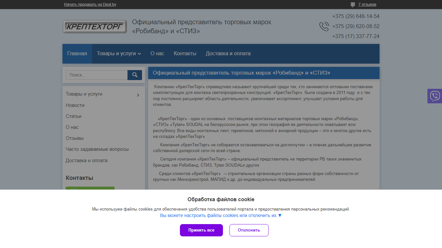Expand sidebar Товары и услуги chevron
The image size is (442, 248).
(x=138, y=95)
